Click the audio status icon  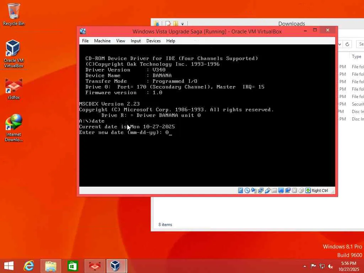[x=254, y=191]
